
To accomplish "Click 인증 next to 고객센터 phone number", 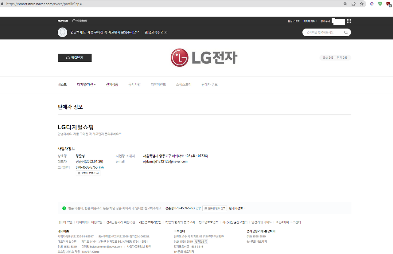I will [x=101, y=168].
